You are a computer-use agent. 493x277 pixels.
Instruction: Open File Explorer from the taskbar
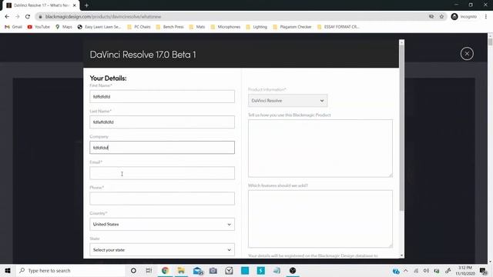(181, 270)
